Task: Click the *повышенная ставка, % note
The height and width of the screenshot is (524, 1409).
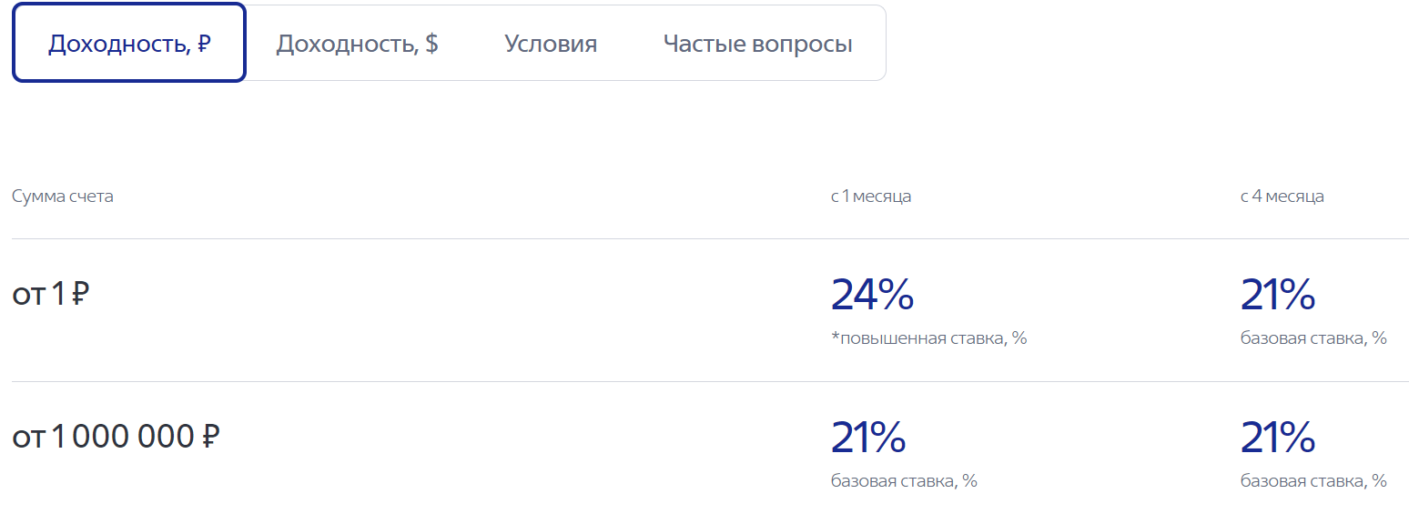Action: pyautogui.click(x=928, y=338)
